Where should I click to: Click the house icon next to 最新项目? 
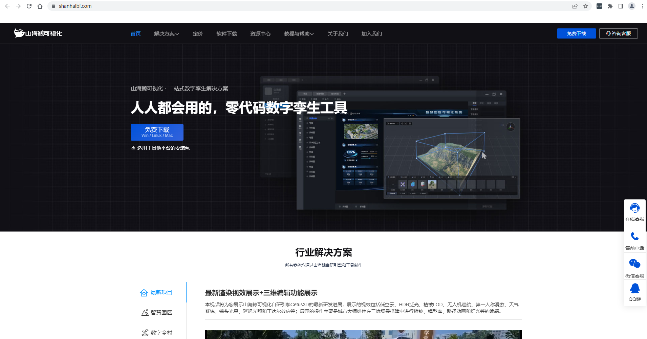point(144,293)
